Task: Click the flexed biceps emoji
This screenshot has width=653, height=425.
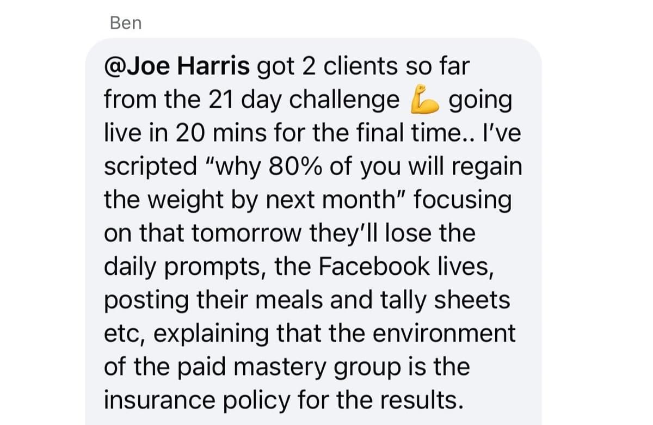Action: click(425, 101)
